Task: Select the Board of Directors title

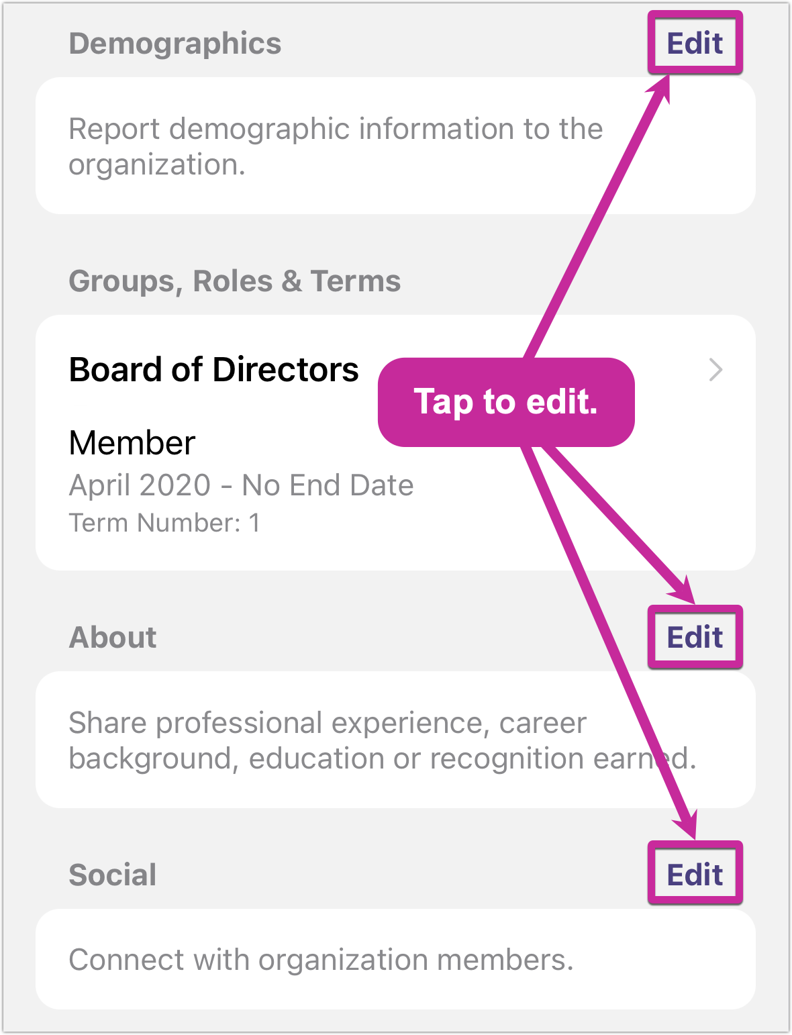Action: (213, 370)
